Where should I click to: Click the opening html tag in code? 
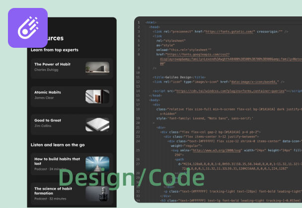pyautogui.click(x=151, y=22)
